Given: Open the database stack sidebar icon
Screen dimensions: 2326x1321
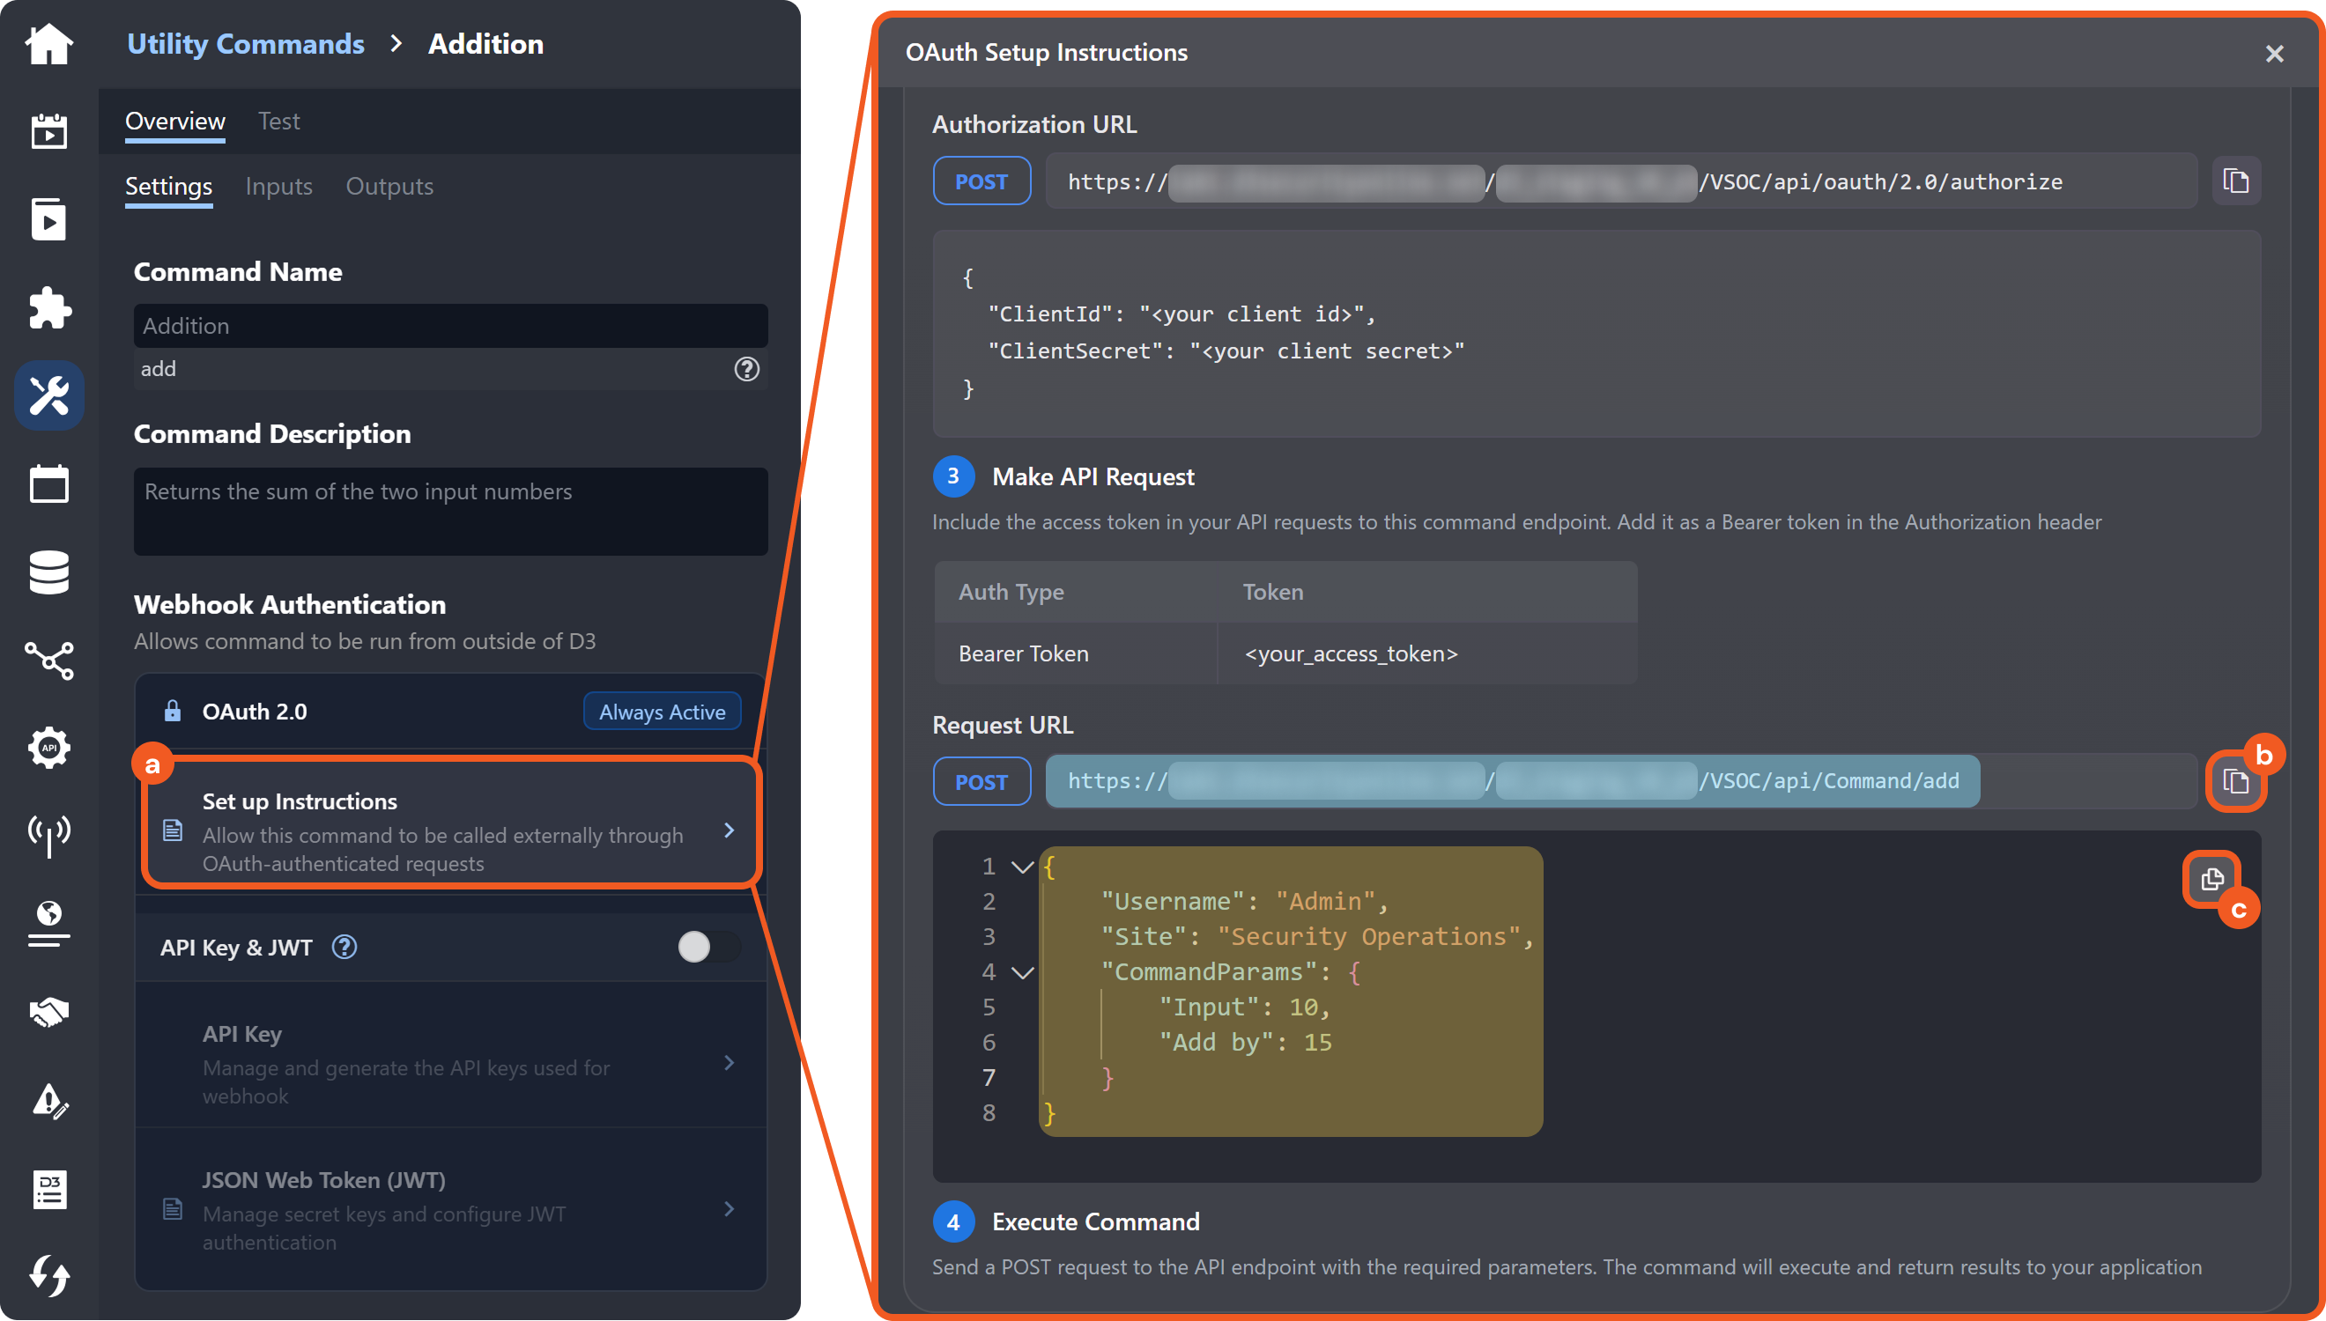Looking at the screenshot, I should tap(49, 572).
